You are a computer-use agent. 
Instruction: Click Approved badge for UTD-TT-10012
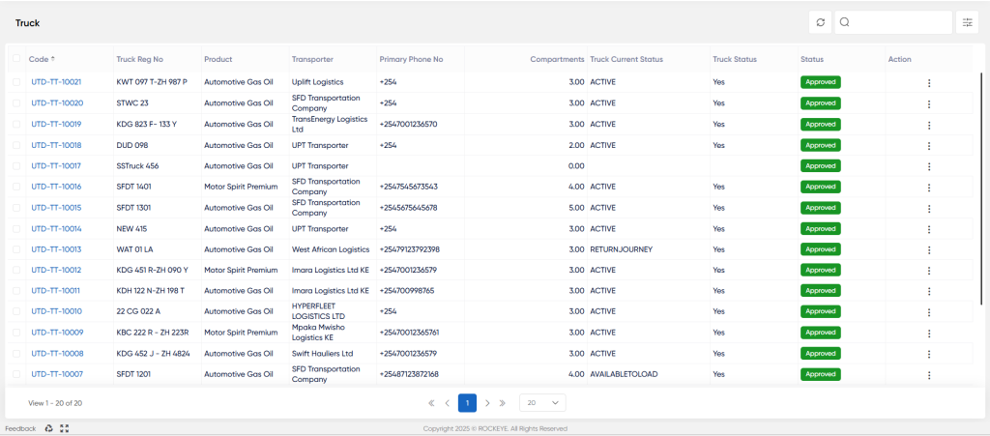[x=821, y=270]
